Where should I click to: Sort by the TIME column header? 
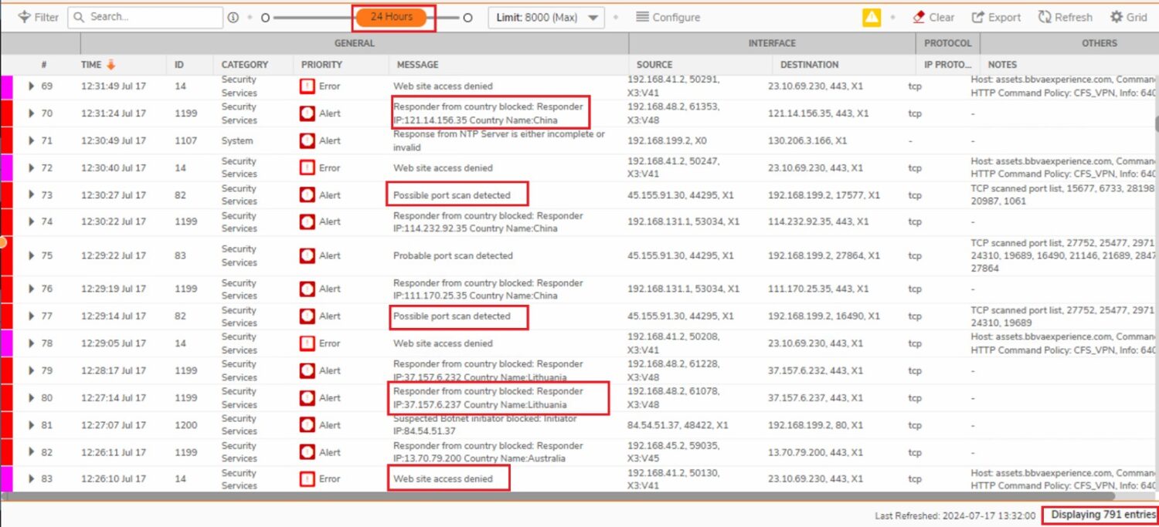click(91, 65)
